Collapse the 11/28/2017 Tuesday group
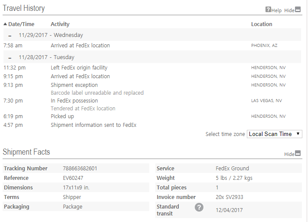 [10, 58]
